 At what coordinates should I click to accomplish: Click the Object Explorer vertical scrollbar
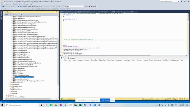[x=58, y=62]
